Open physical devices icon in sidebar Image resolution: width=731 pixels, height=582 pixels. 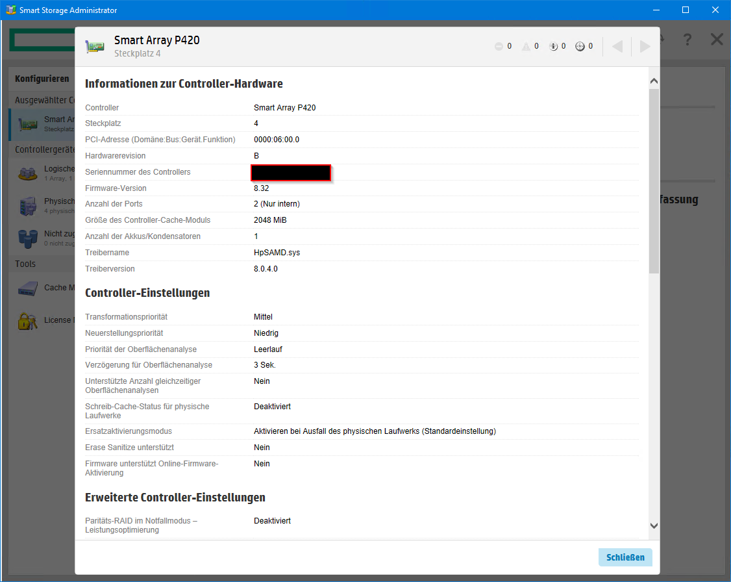(27, 206)
